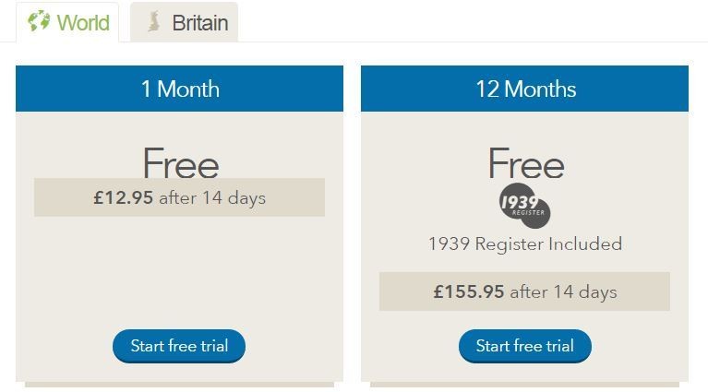
Task: Switch to the World tab
Action: pyautogui.click(x=67, y=22)
